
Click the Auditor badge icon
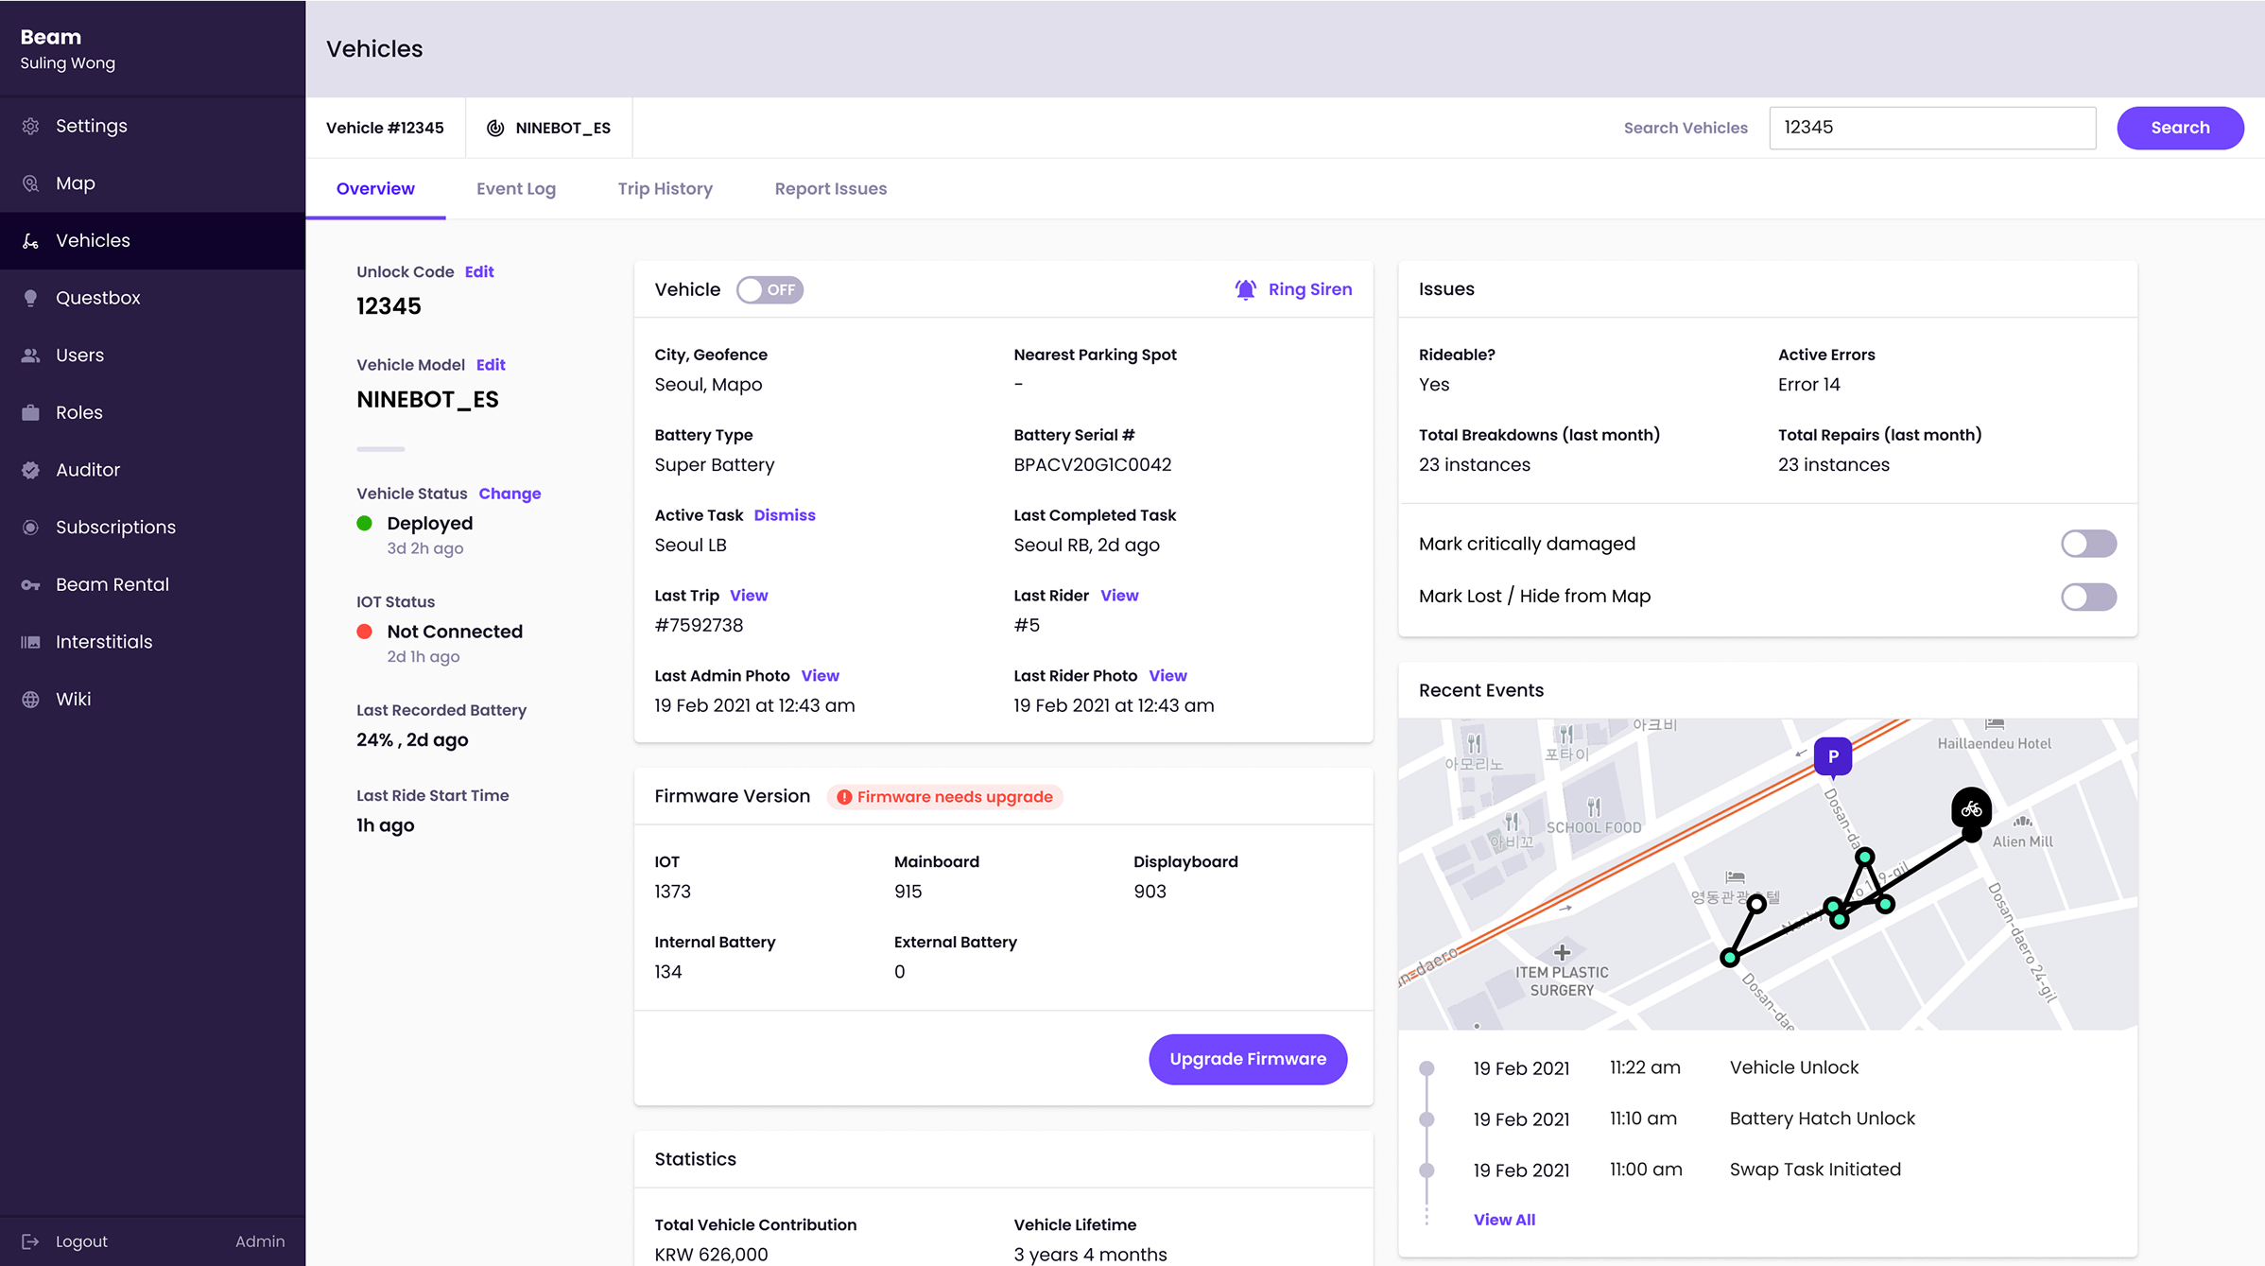click(30, 470)
